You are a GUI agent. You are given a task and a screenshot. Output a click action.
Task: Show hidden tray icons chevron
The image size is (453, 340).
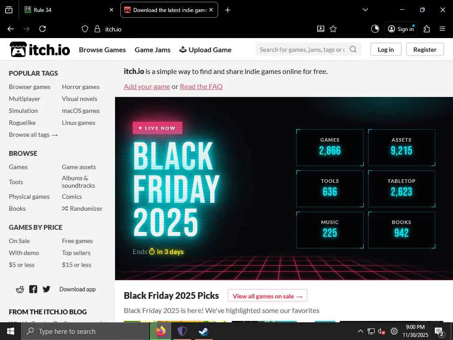(361, 331)
